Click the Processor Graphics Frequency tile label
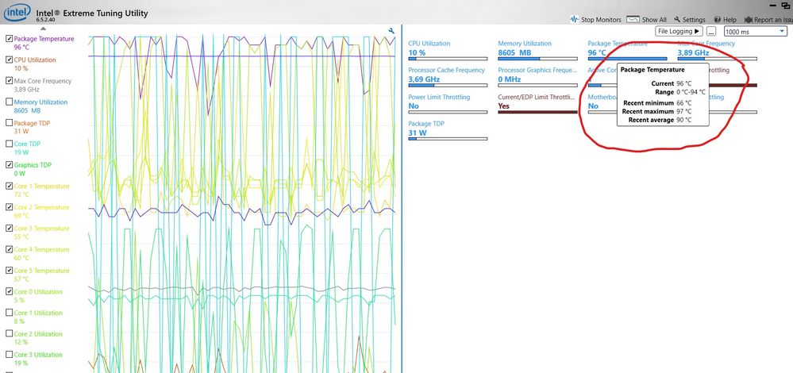793x373 pixels. click(x=537, y=71)
